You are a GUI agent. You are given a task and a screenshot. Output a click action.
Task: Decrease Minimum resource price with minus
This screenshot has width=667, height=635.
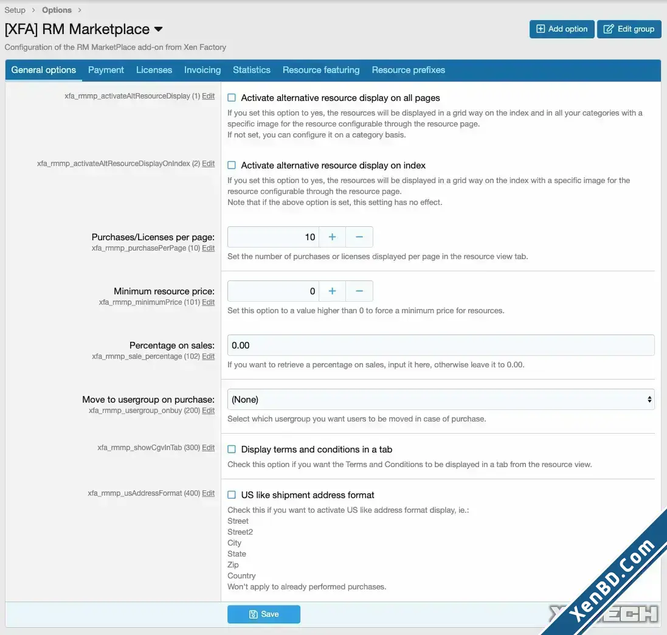[x=359, y=291]
